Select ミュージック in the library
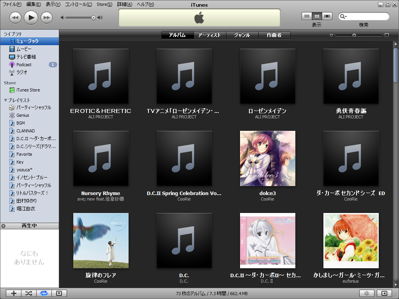Viewport: 399px width, 299px height. tap(30, 41)
